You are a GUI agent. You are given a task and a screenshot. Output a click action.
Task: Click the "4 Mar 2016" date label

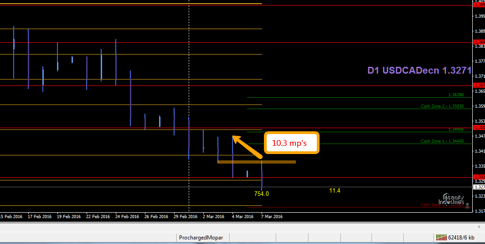pyautogui.click(x=242, y=217)
